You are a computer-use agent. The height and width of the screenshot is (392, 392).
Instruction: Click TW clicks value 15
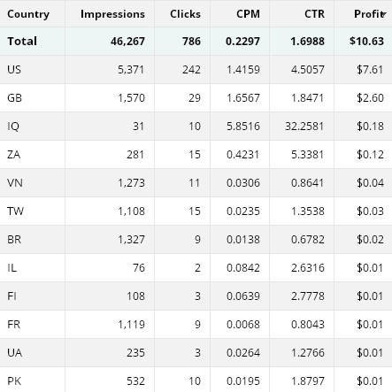coord(195,211)
